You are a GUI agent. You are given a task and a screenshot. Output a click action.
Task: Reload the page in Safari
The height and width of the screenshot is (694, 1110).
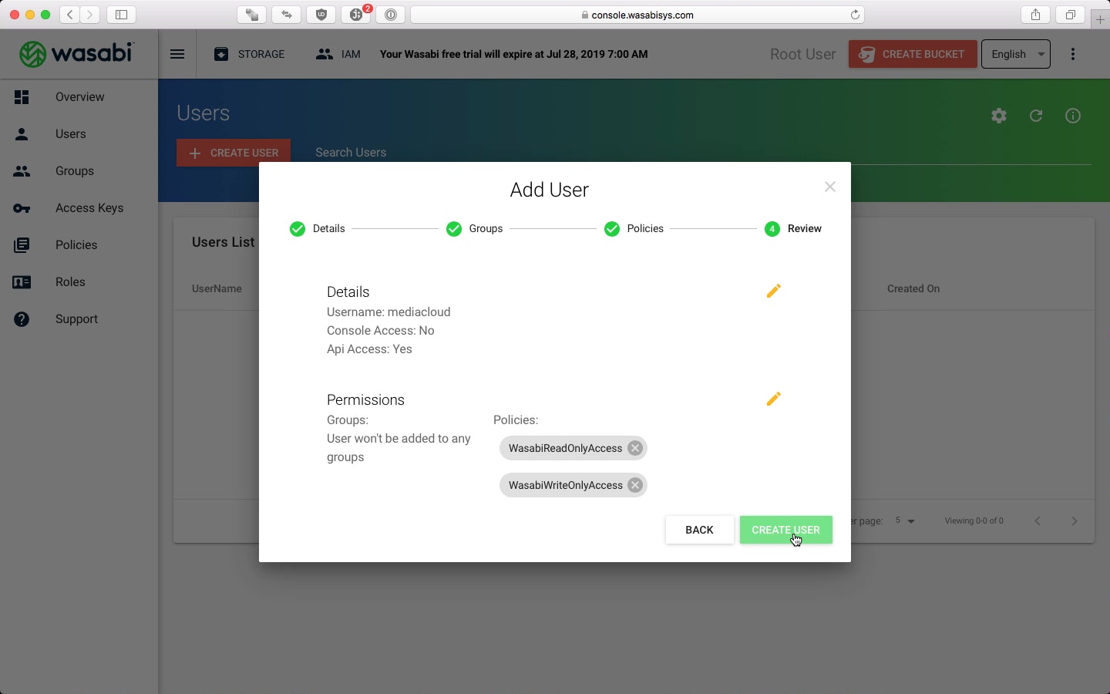click(855, 15)
